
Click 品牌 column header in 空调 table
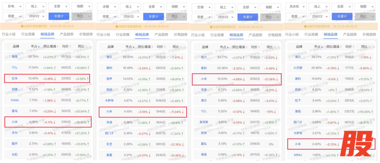pos(205,47)
